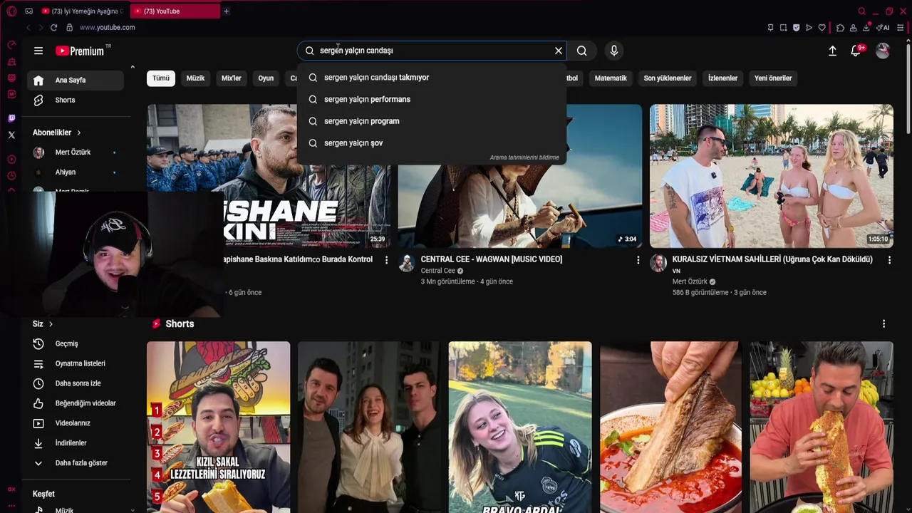The width and height of the screenshot is (912, 513).
Task: Go to Ana Sayfa in sidebar
Action: click(76, 80)
